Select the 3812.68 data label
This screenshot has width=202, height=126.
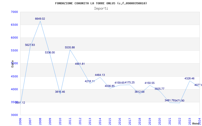140,92
